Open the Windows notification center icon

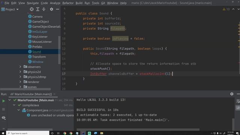point(237,133)
